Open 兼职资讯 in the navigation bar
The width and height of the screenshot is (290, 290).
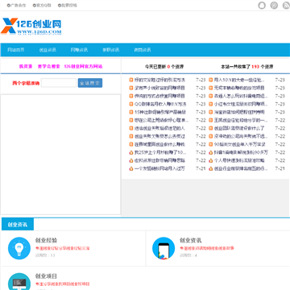click(x=111, y=50)
